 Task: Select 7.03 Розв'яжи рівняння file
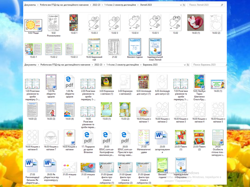(181, 84)
